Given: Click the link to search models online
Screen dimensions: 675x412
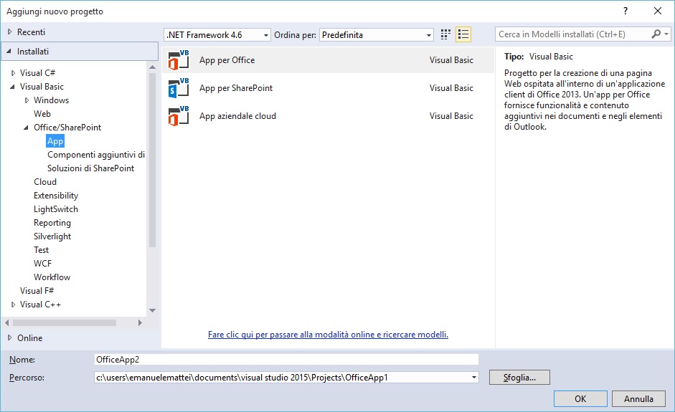Looking at the screenshot, I should pyautogui.click(x=328, y=335).
